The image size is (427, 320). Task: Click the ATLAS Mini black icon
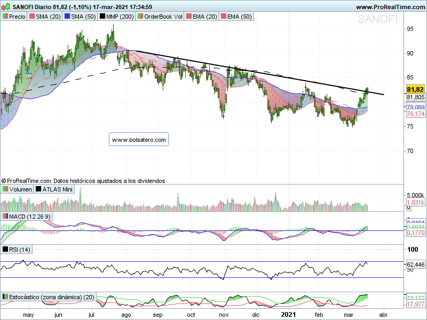38,189
